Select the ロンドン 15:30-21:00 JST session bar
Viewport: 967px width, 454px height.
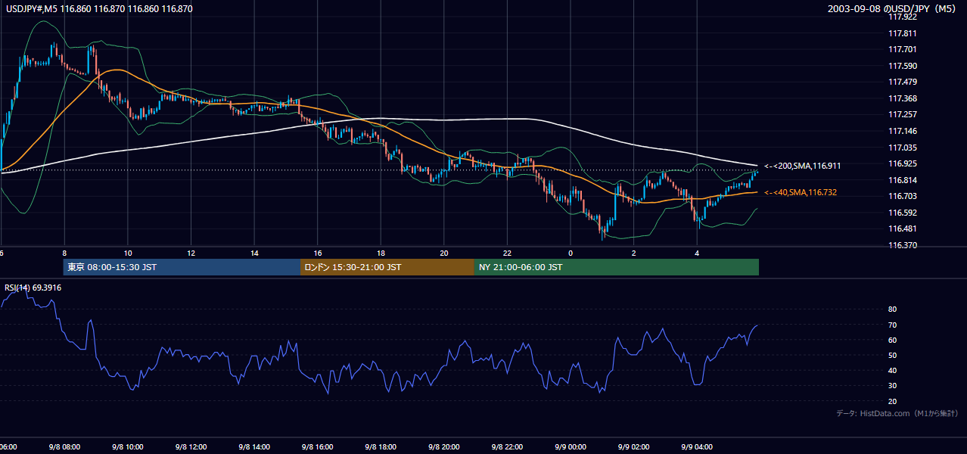click(x=387, y=267)
